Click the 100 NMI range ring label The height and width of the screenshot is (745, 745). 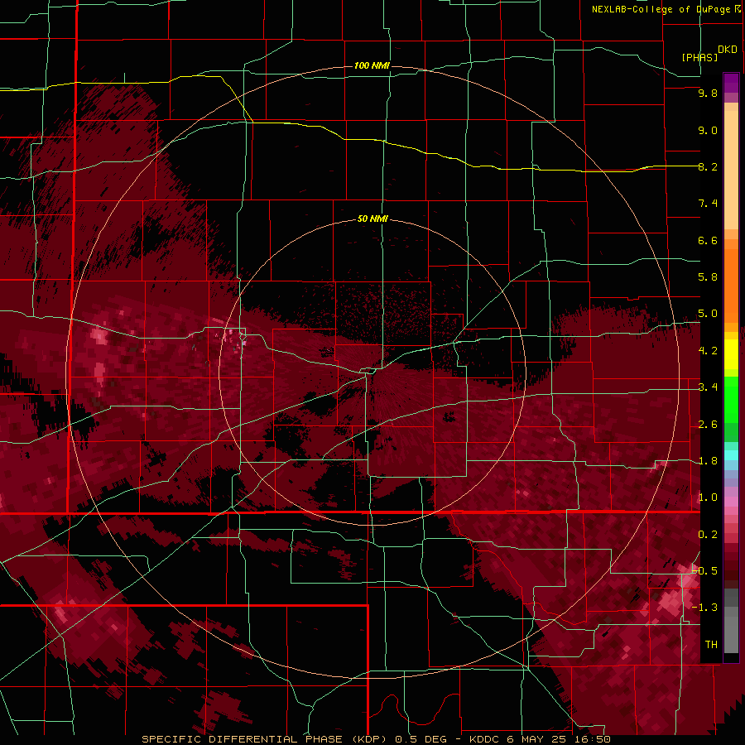(372, 65)
